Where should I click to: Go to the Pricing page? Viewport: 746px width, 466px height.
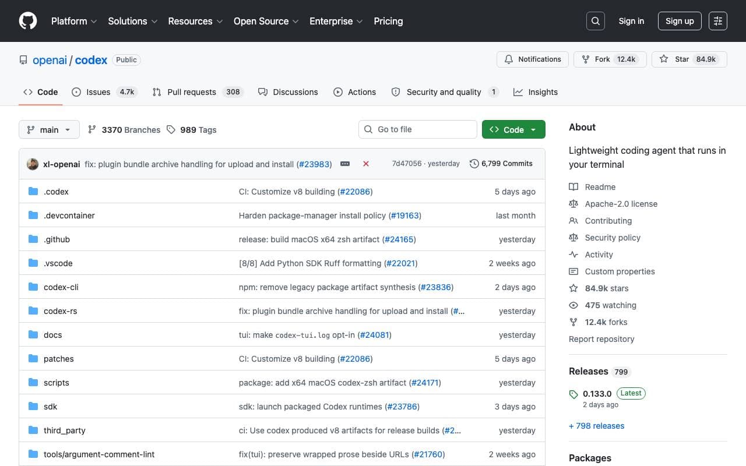(388, 21)
